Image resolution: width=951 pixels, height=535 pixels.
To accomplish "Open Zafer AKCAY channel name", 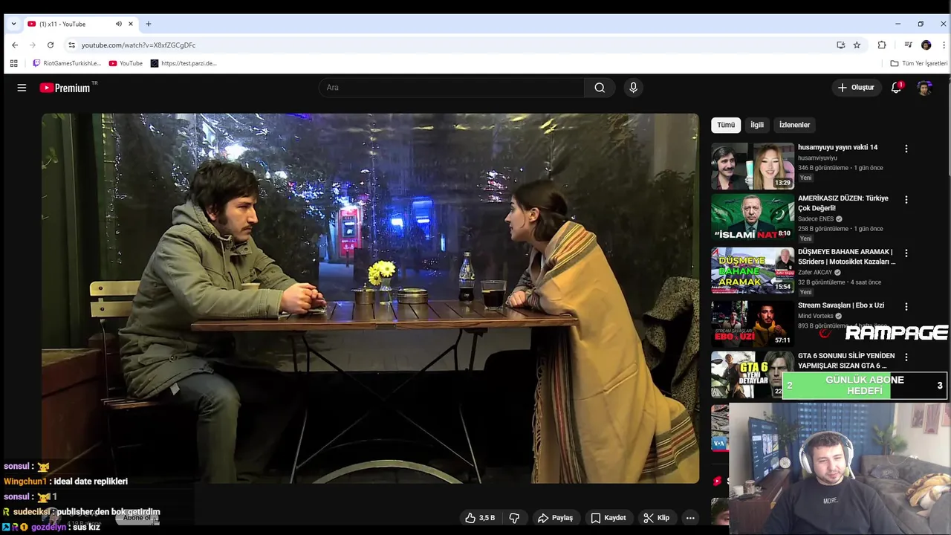I will click(x=815, y=273).
